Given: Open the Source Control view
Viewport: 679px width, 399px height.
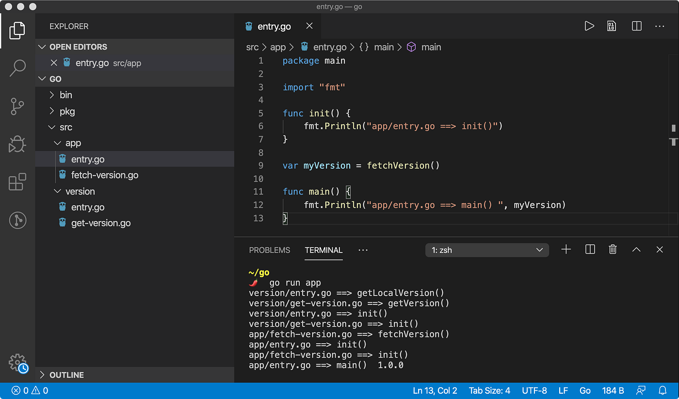Looking at the screenshot, I should 17,106.
